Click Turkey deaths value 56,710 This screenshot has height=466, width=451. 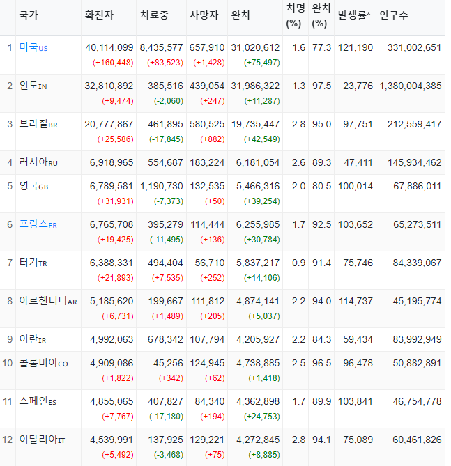209,263
